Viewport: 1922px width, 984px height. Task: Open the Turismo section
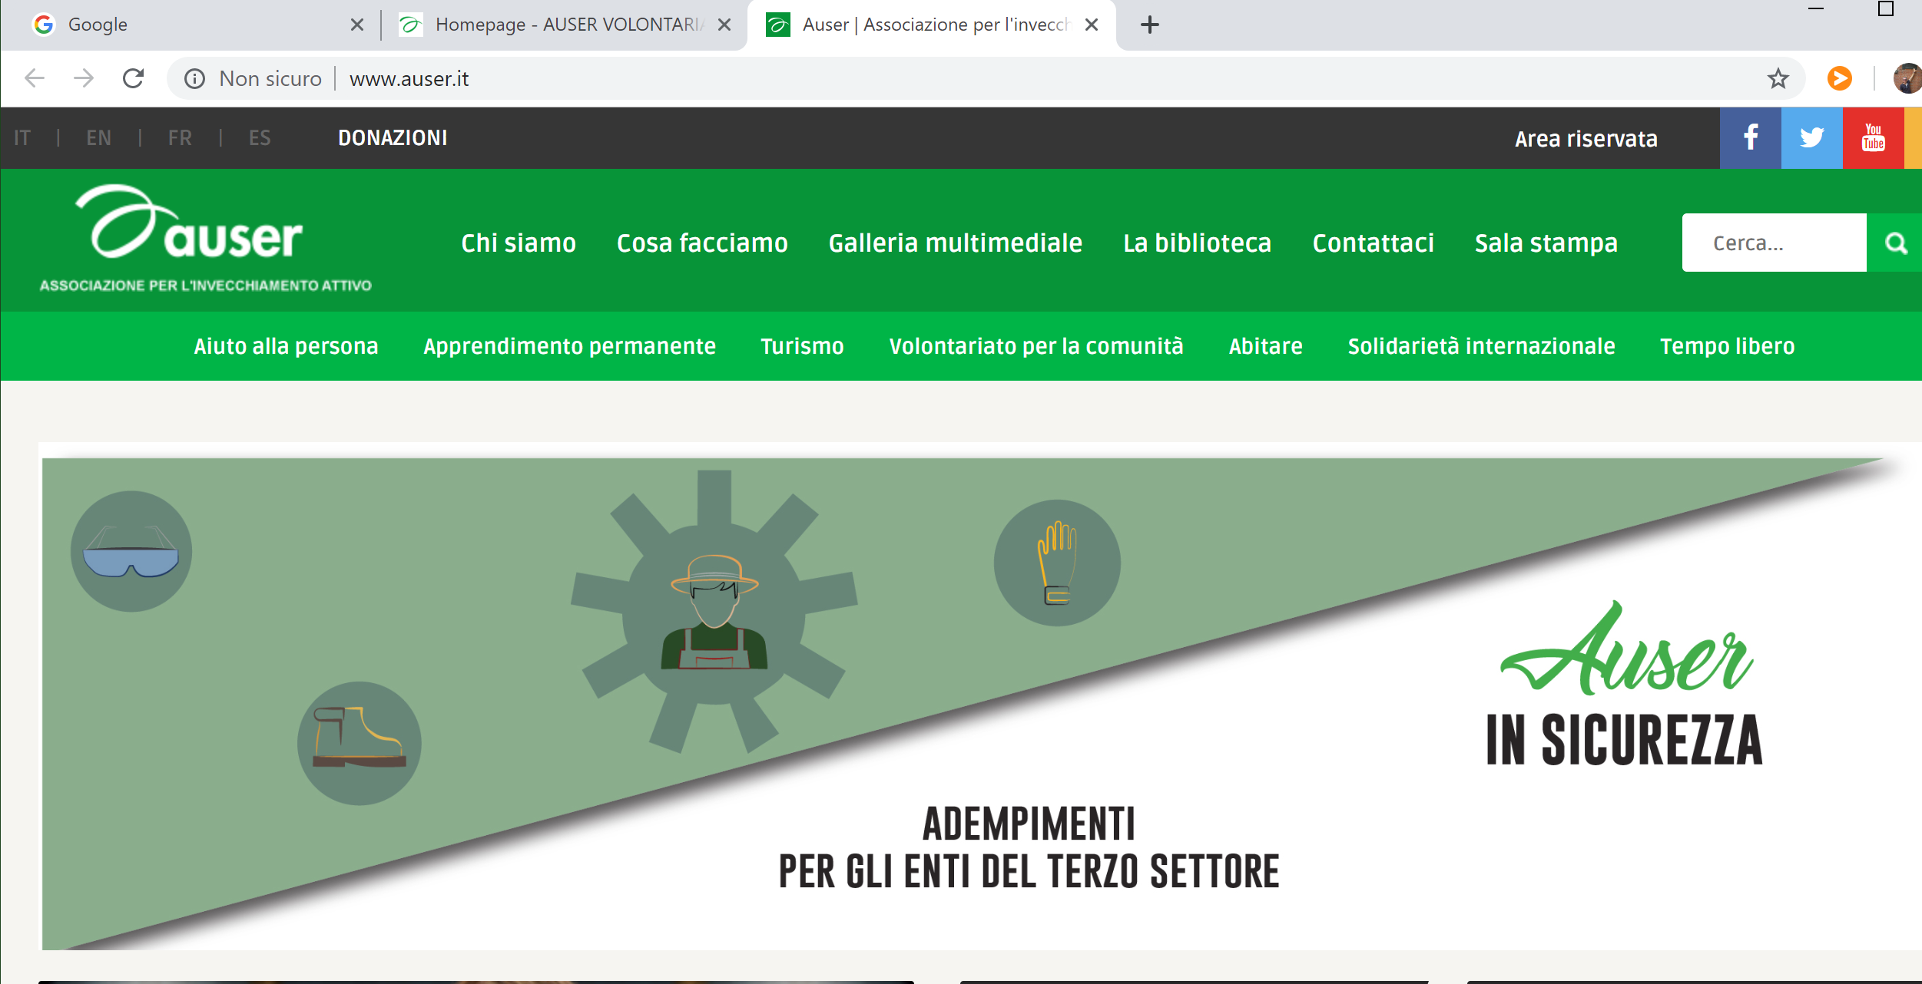coord(802,346)
